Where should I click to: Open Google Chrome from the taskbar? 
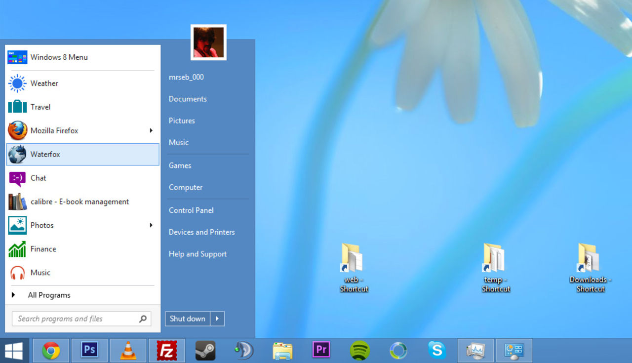point(51,350)
